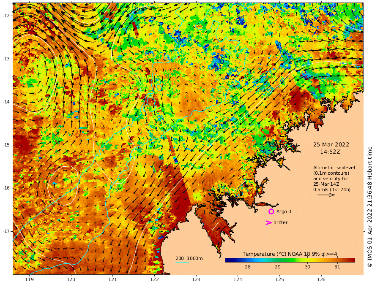Click the temperature color bar

290,260
